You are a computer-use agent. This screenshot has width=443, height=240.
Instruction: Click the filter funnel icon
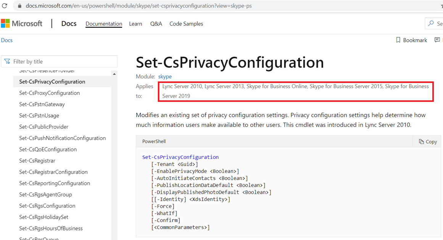point(7,61)
